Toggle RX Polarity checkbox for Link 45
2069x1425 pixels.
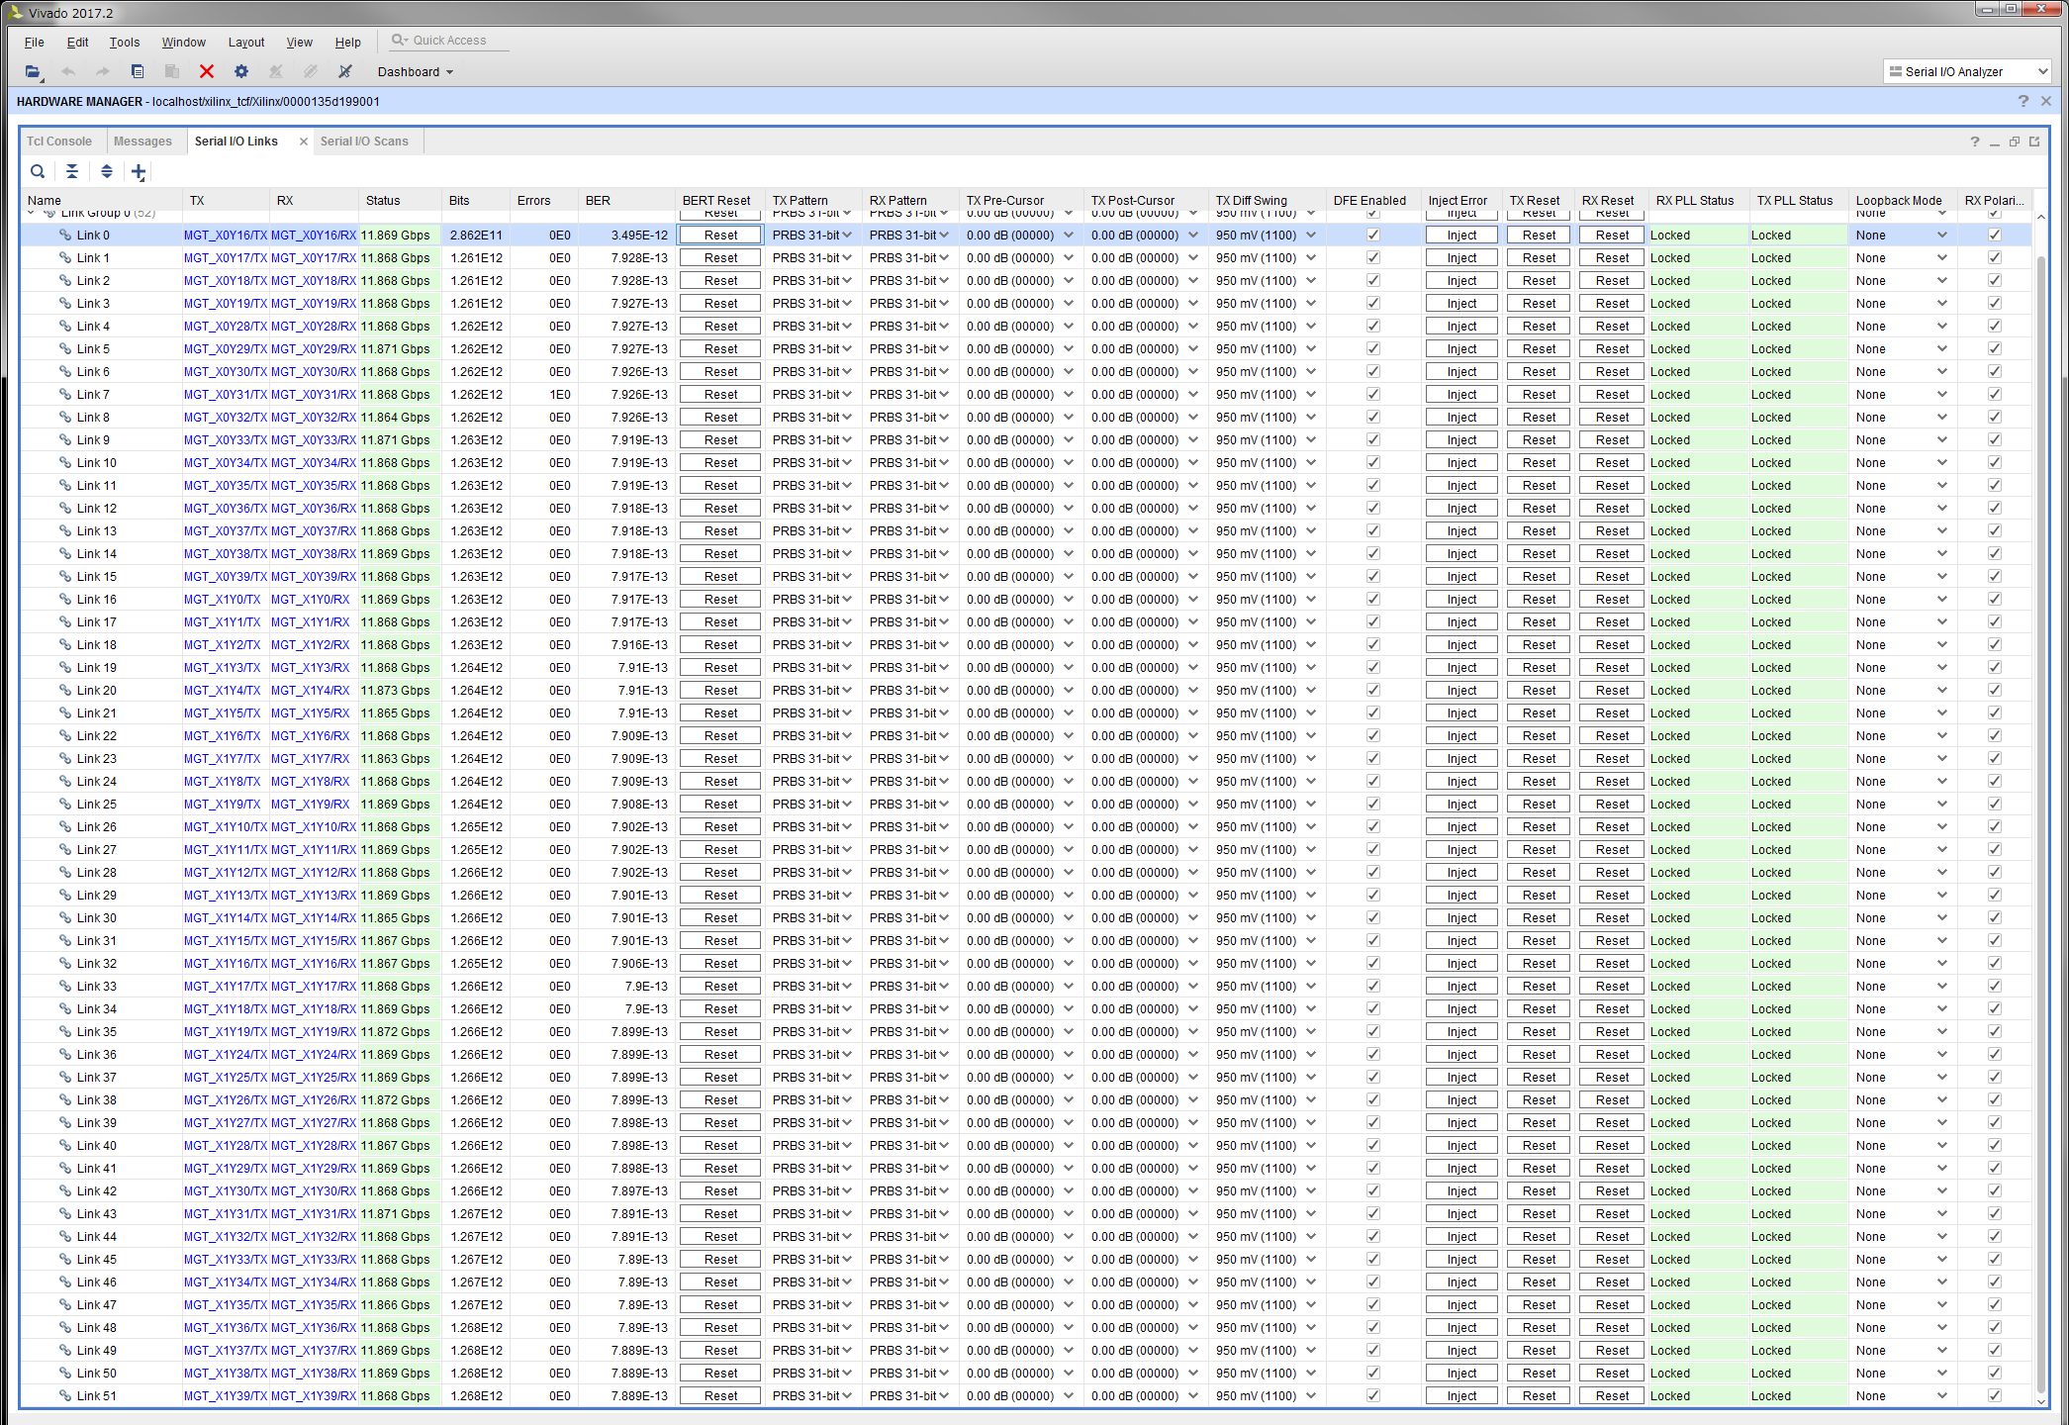pos(1994,1260)
